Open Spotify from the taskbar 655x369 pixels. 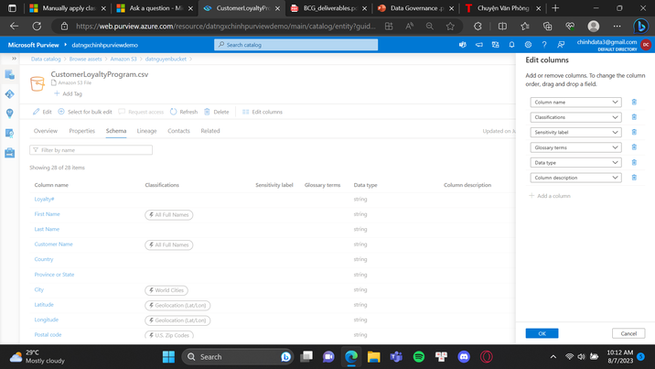419,356
